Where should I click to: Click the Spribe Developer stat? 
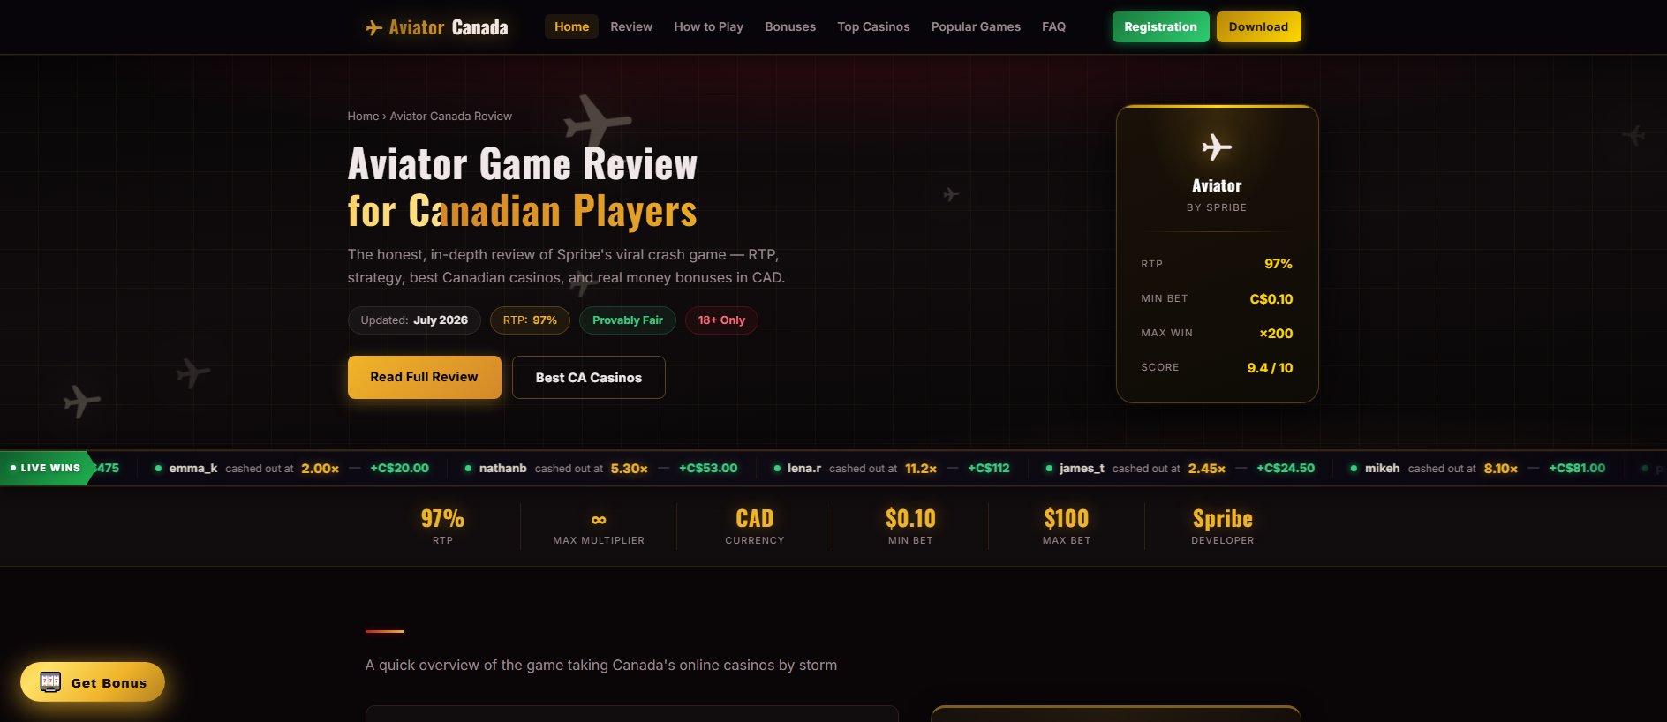pyautogui.click(x=1223, y=526)
